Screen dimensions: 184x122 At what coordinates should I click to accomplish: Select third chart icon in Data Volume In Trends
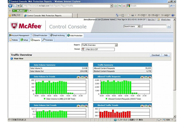click(86, 77)
